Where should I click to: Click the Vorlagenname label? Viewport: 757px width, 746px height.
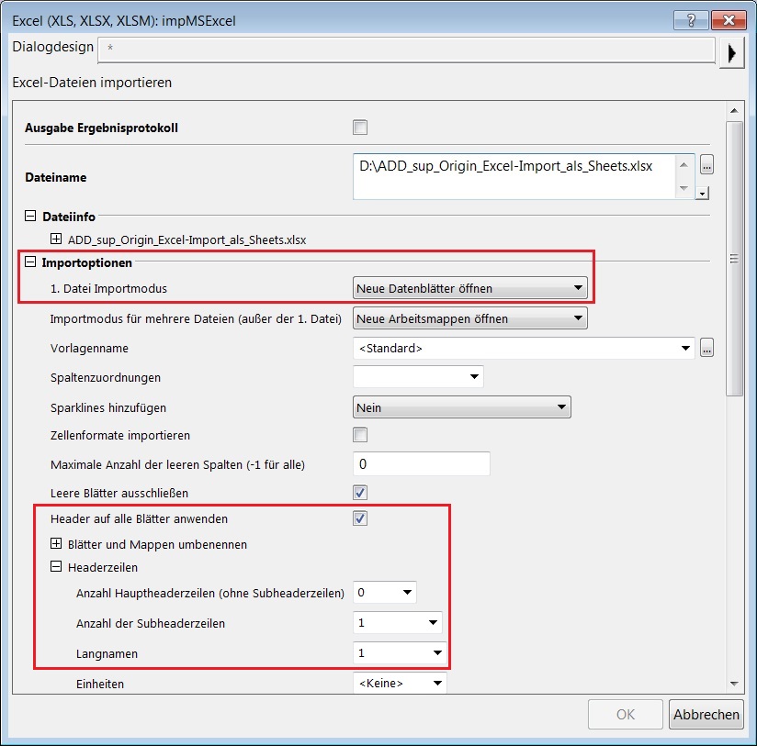coord(89,348)
